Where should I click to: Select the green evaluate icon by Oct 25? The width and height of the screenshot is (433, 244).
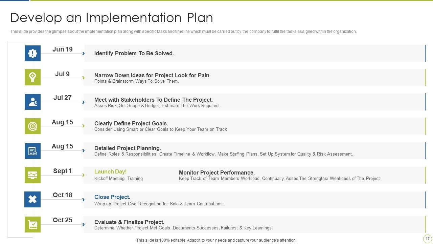(x=32, y=224)
